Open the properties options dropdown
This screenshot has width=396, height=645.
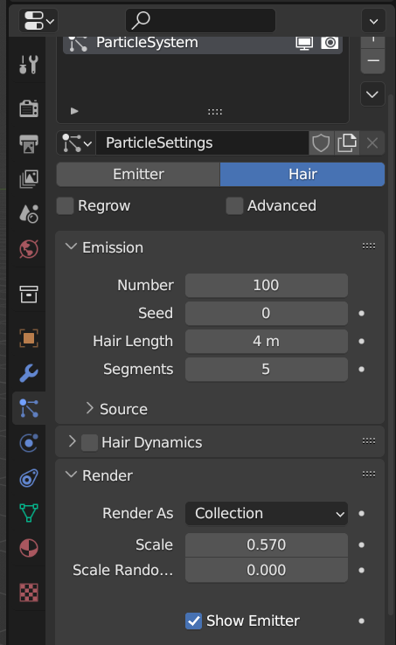[x=373, y=21]
